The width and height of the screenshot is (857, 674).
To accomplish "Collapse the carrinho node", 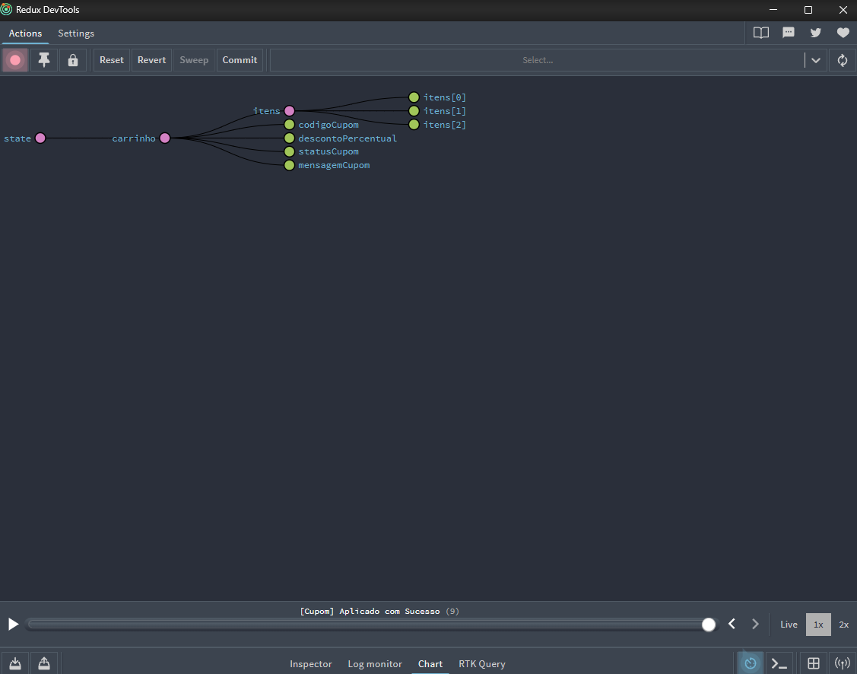I will [165, 138].
